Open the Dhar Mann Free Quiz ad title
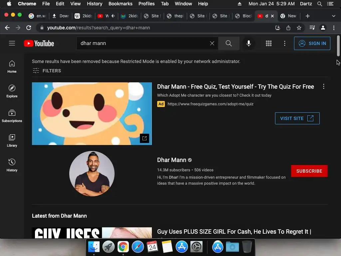The height and width of the screenshot is (256, 341). tap(235, 87)
